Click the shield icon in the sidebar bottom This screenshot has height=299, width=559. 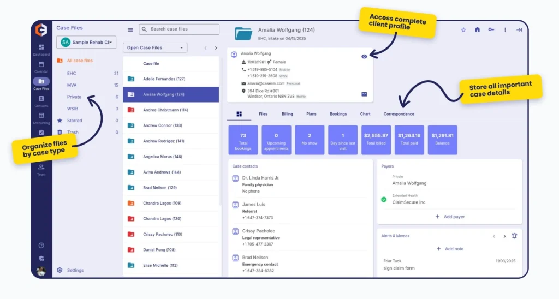[x=41, y=259]
